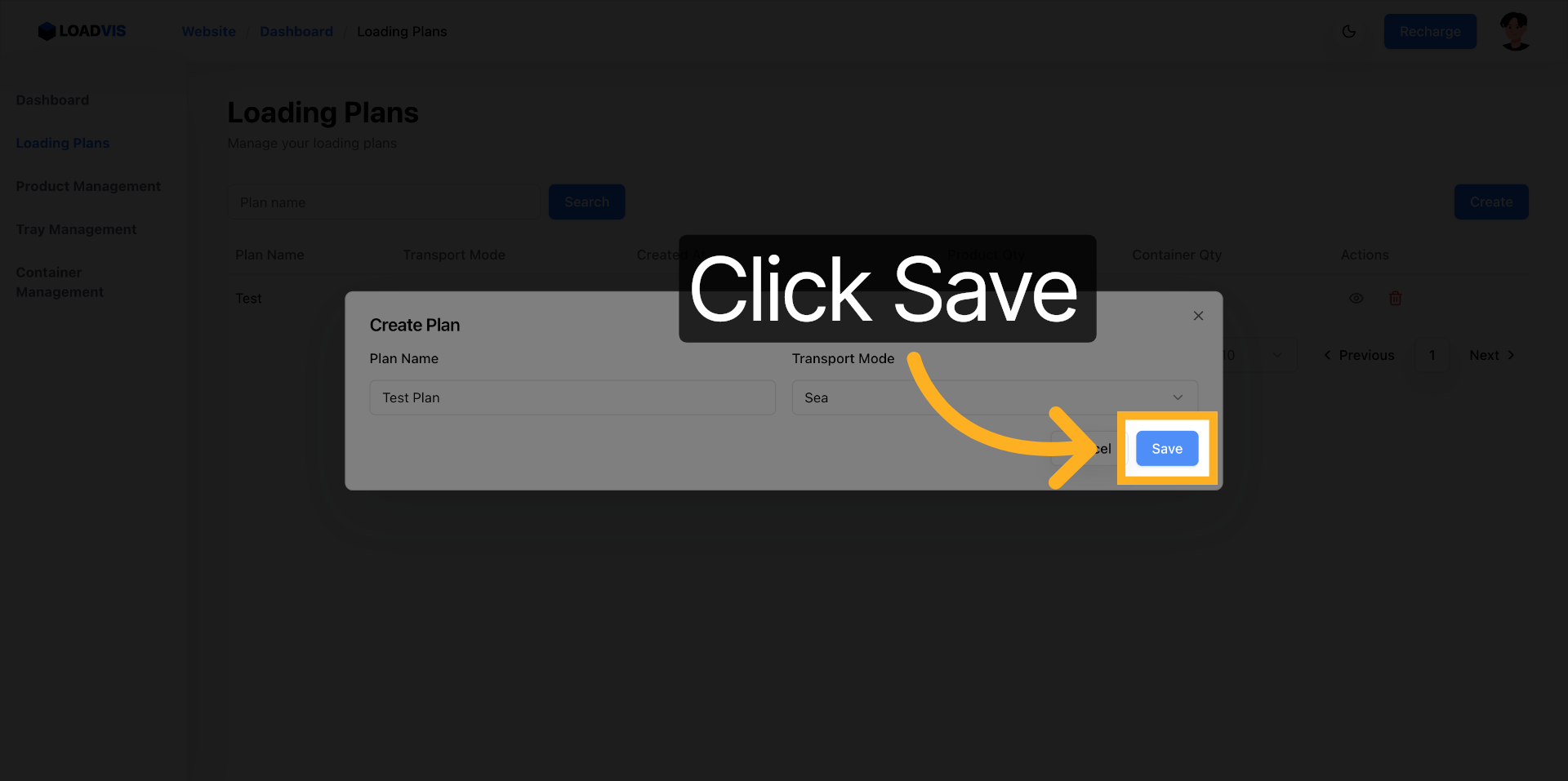Open the user avatar profile
Image resolution: width=1568 pixels, height=781 pixels.
point(1515,31)
